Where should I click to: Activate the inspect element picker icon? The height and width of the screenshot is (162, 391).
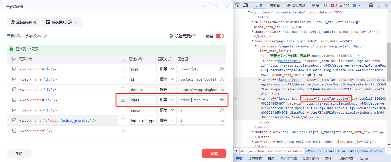point(238,5)
